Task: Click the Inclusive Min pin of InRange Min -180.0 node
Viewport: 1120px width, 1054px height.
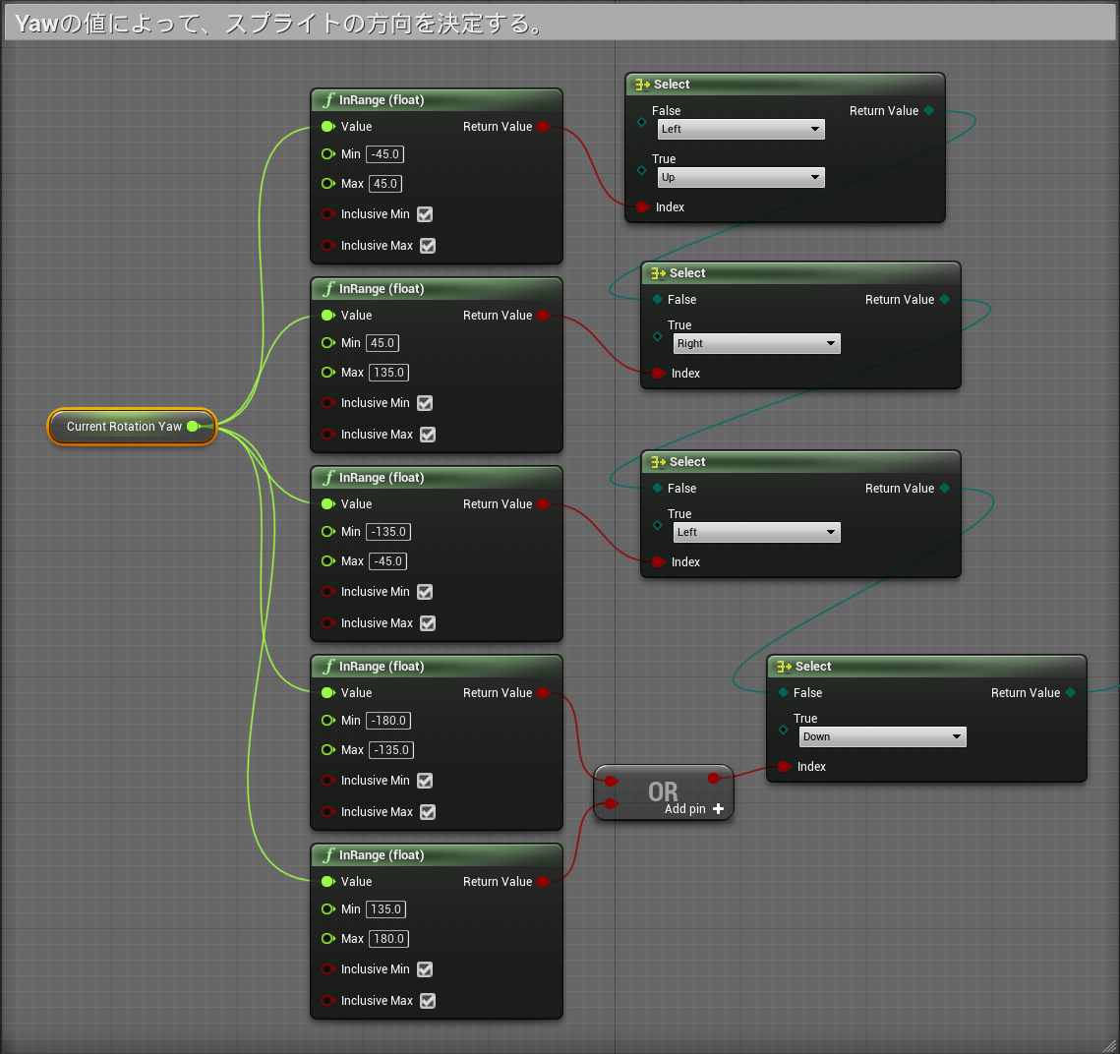Action: pyautogui.click(x=327, y=781)
